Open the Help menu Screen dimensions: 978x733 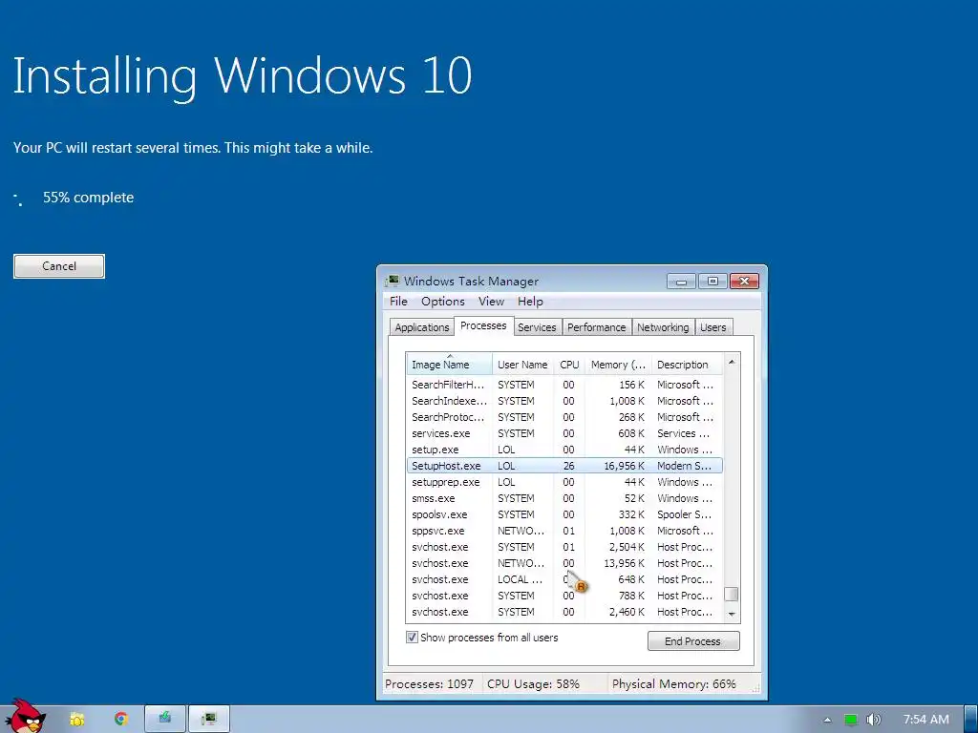530,302
